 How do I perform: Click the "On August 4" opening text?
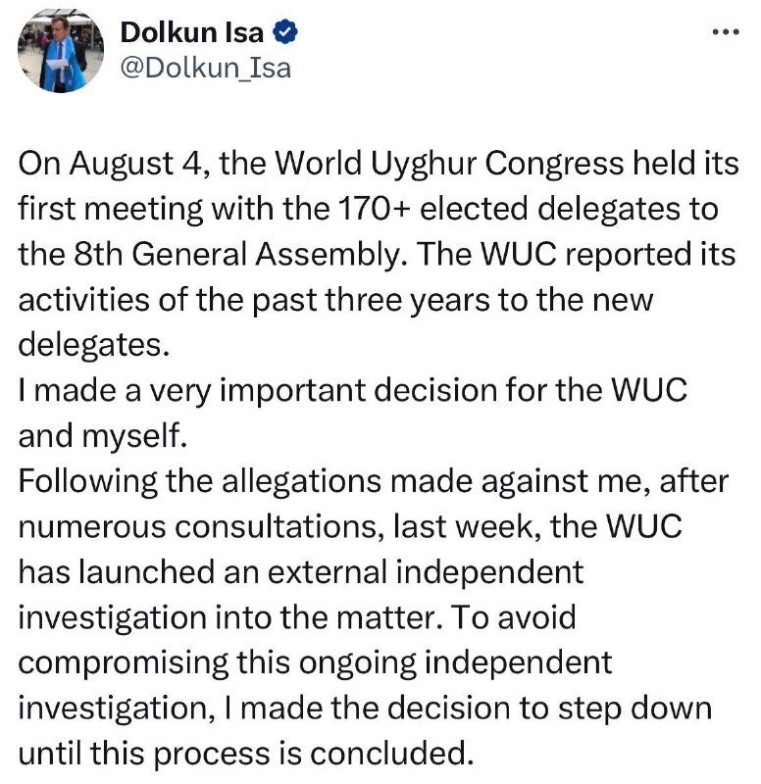108,163
